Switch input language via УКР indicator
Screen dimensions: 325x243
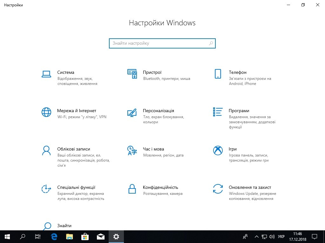coord(281,237)
